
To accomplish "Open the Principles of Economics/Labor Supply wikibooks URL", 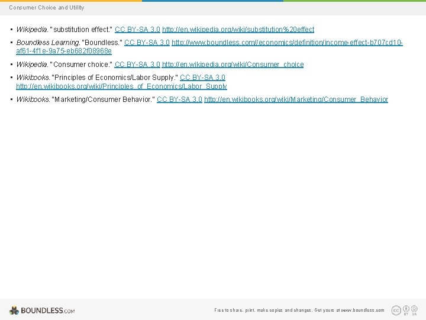I will coord(121,87).
